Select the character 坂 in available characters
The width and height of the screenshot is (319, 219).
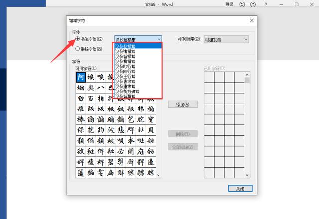pos(101,109)
